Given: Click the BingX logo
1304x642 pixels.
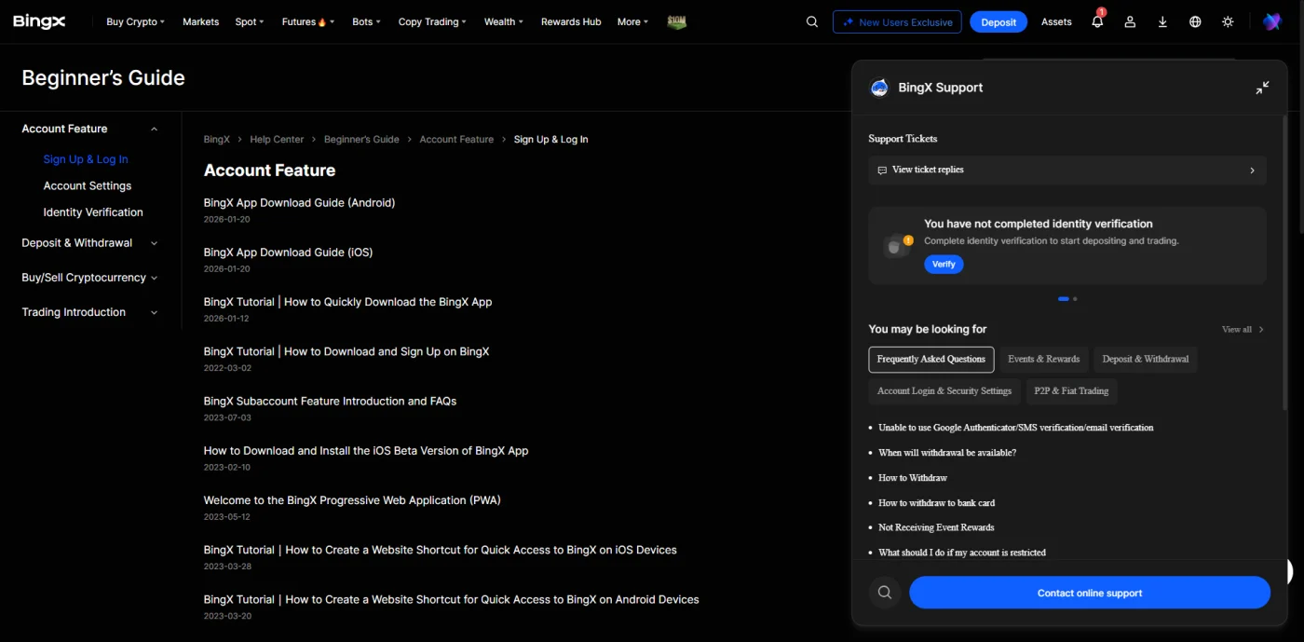Looking at the screenshot, I should 39,21.
